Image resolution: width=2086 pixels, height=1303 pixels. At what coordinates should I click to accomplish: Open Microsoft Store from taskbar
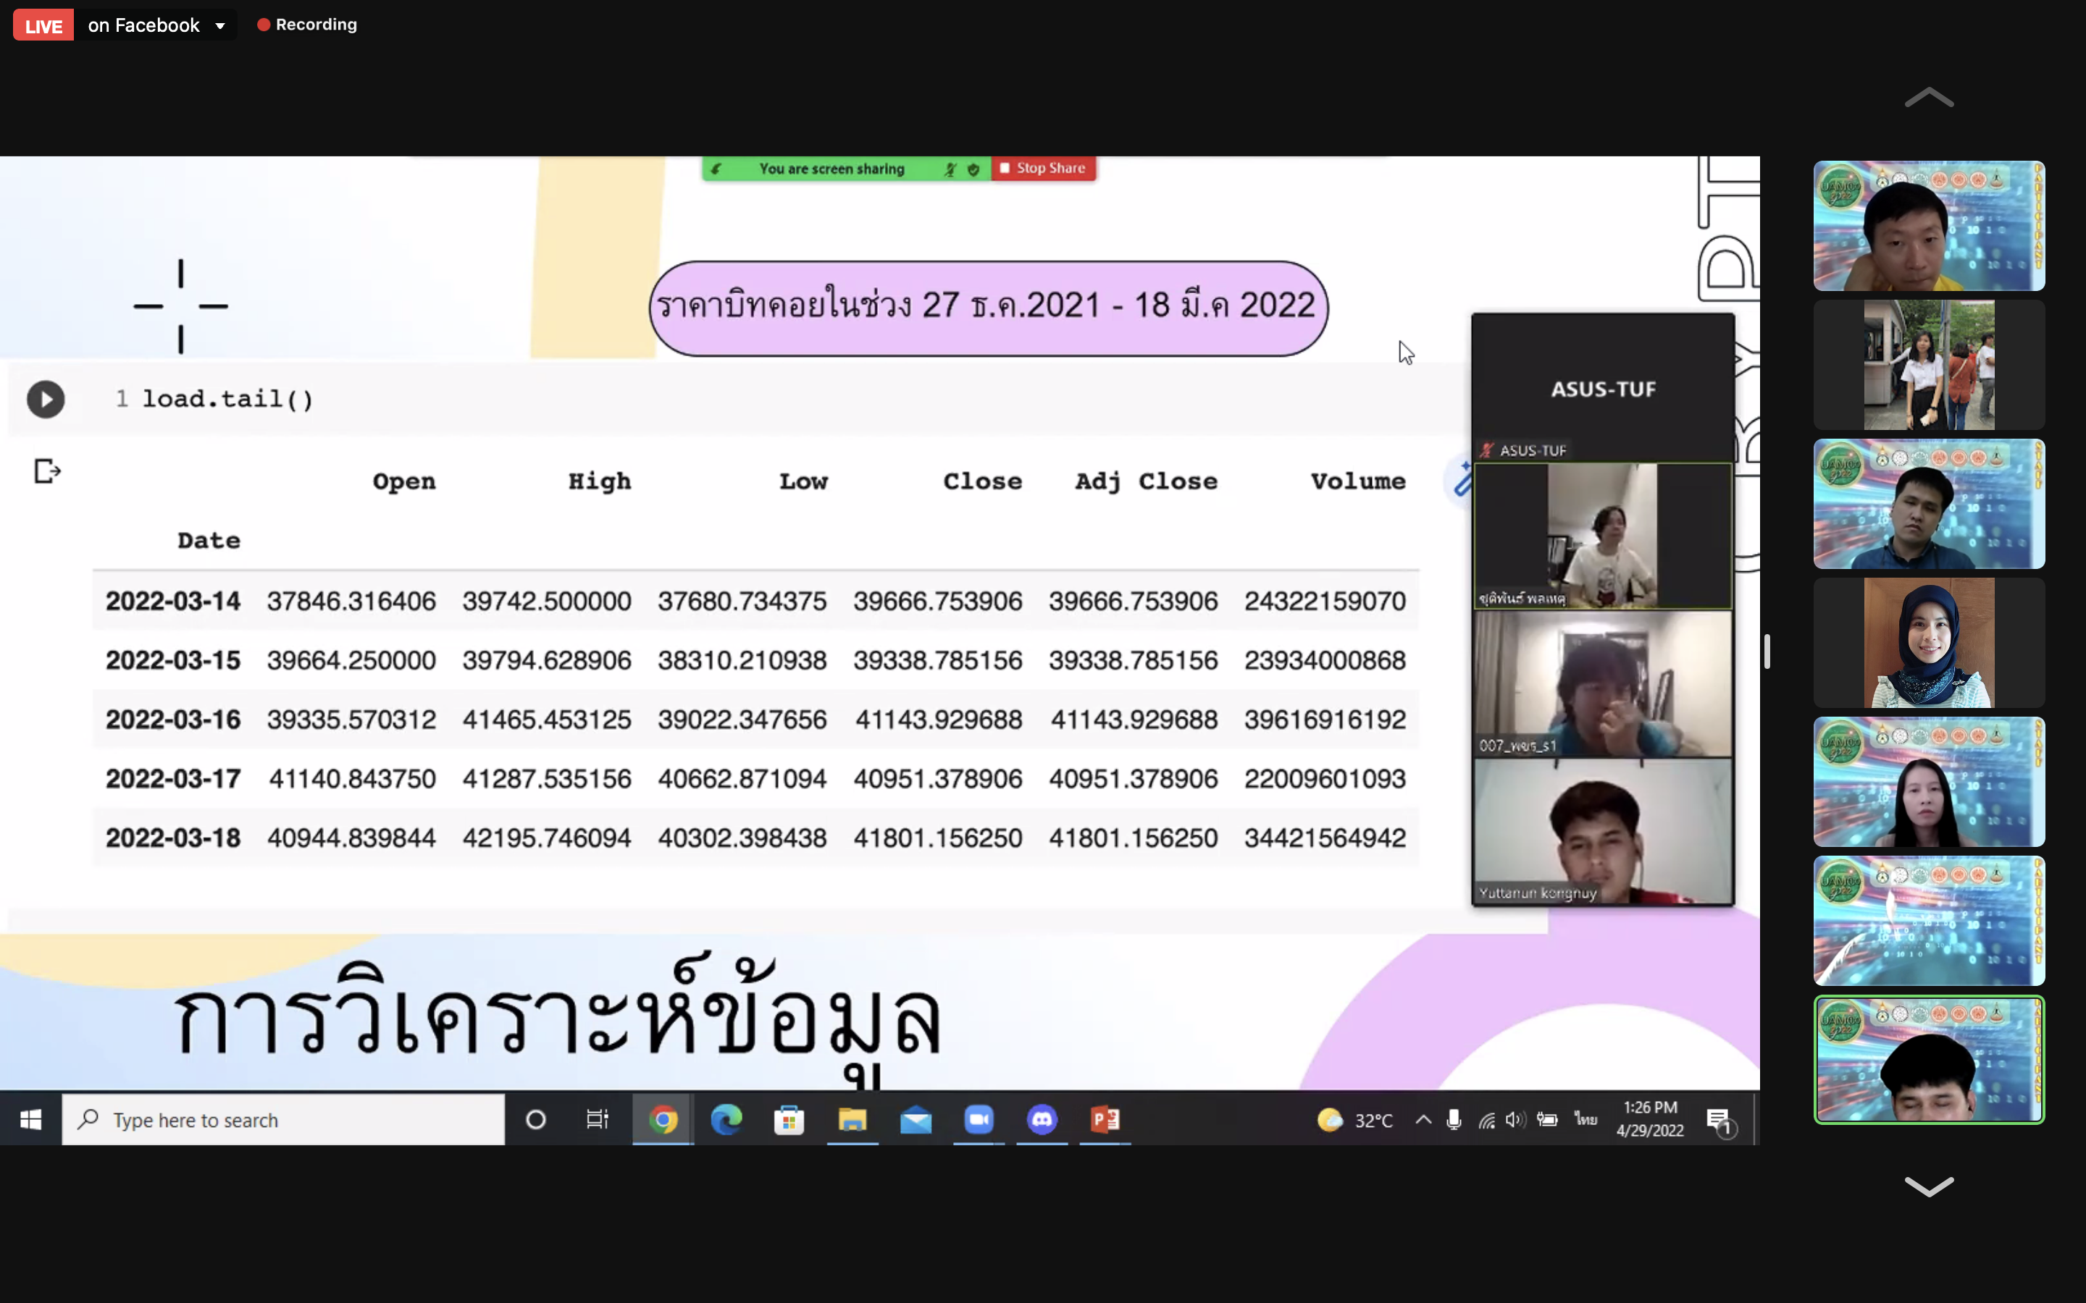pos(789,1119)
